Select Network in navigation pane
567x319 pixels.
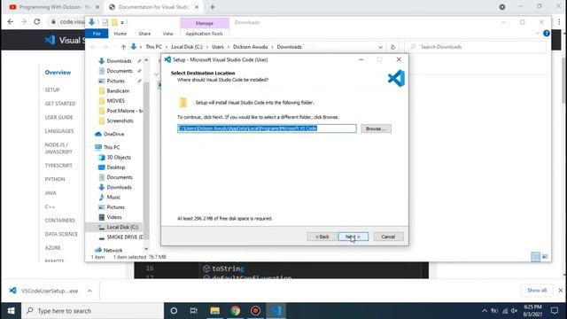(113, 250)
